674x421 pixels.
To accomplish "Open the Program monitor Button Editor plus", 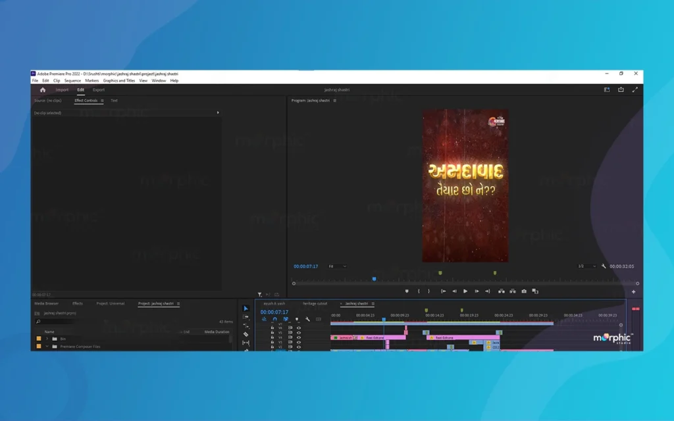I will (633, 291).
